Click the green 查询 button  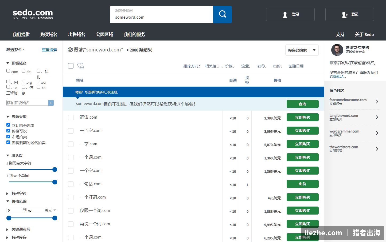(302, 104)
